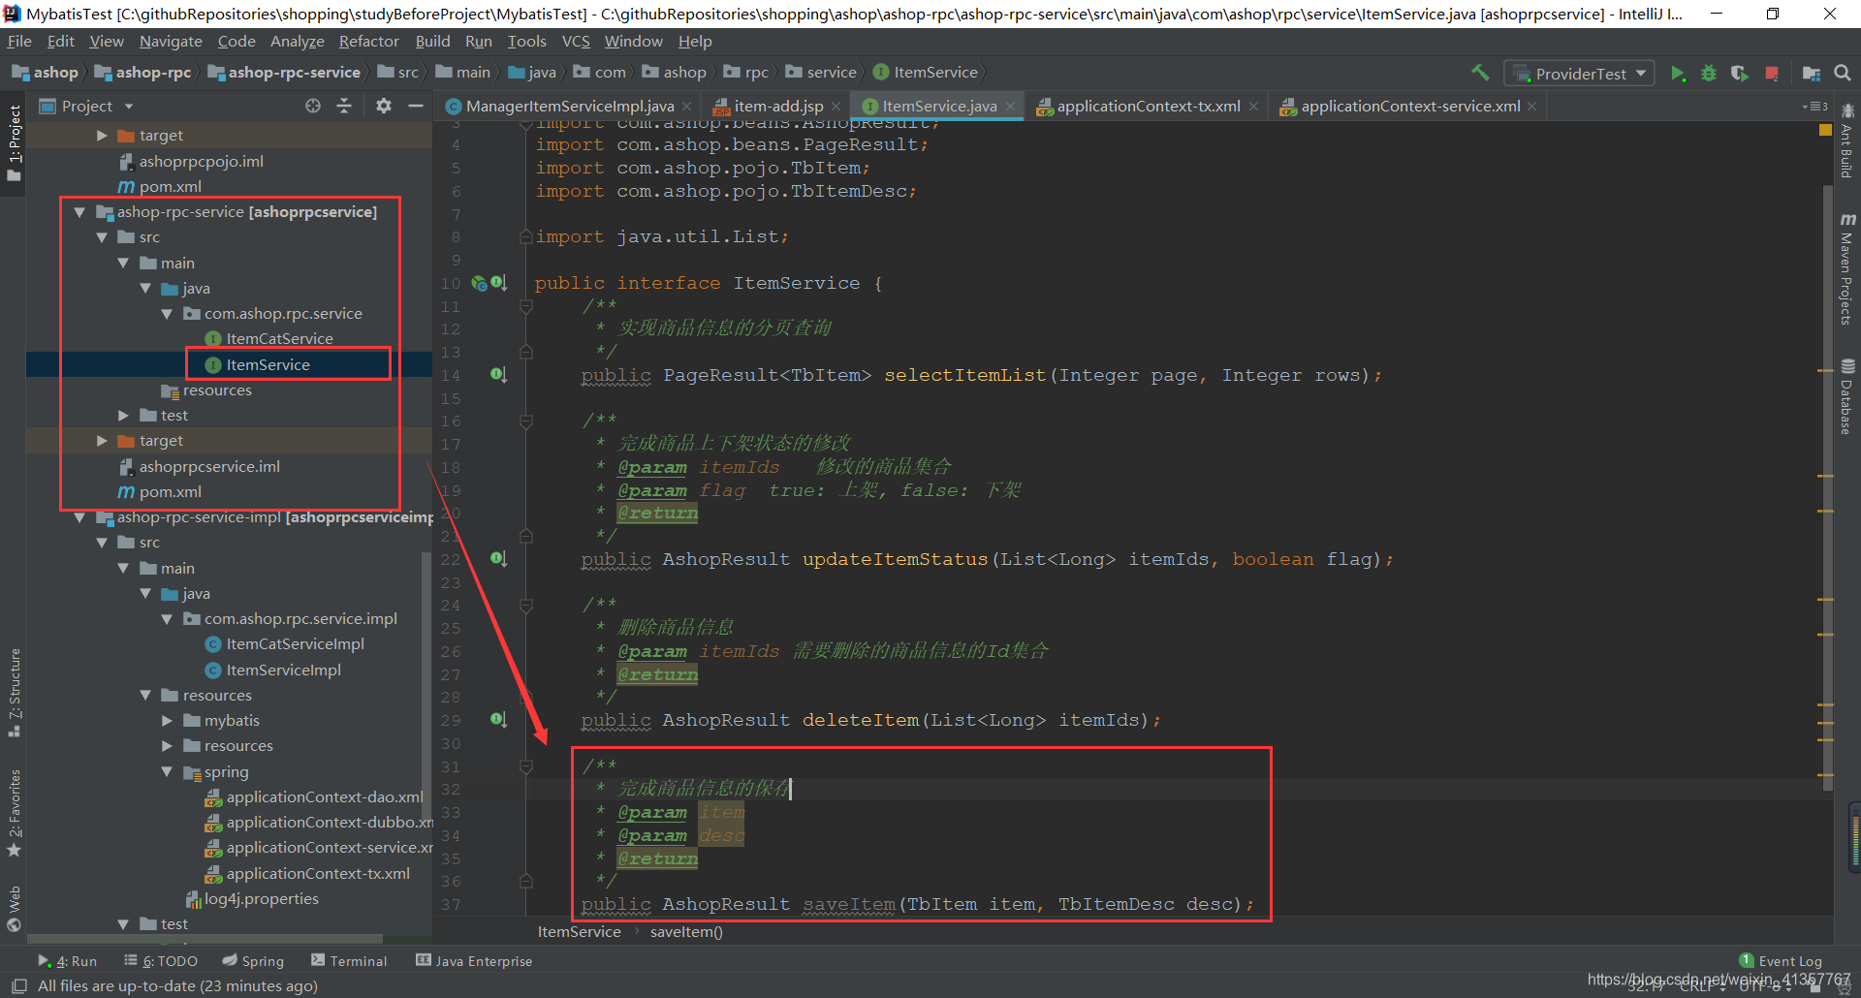This screenshot has width=1861, height=998.
Task: Open Search Everywhere magnifier icon
Action: tap(1843, 73)
